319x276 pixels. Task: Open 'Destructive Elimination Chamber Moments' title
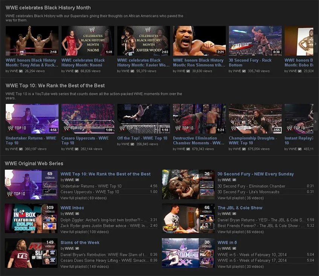pyautogui.click(x=198, y=141)
